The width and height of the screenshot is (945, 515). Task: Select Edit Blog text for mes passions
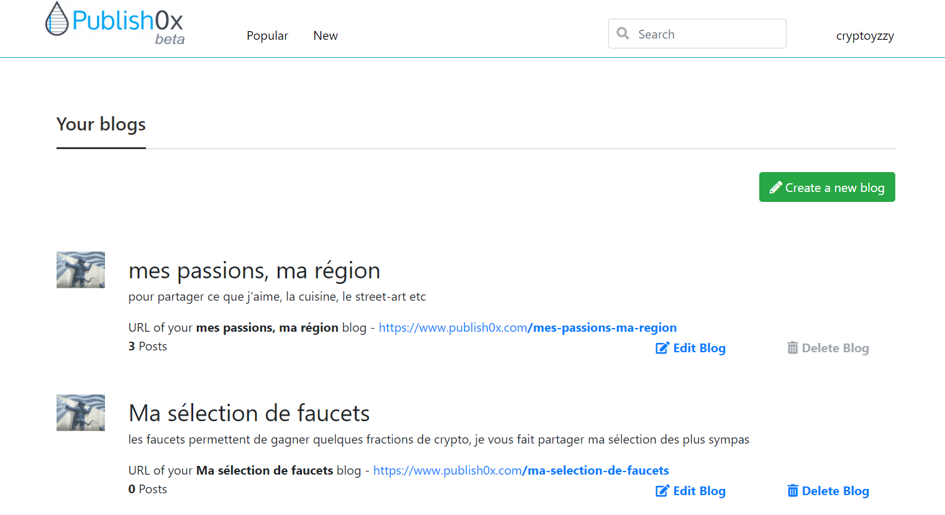[700, 348]
